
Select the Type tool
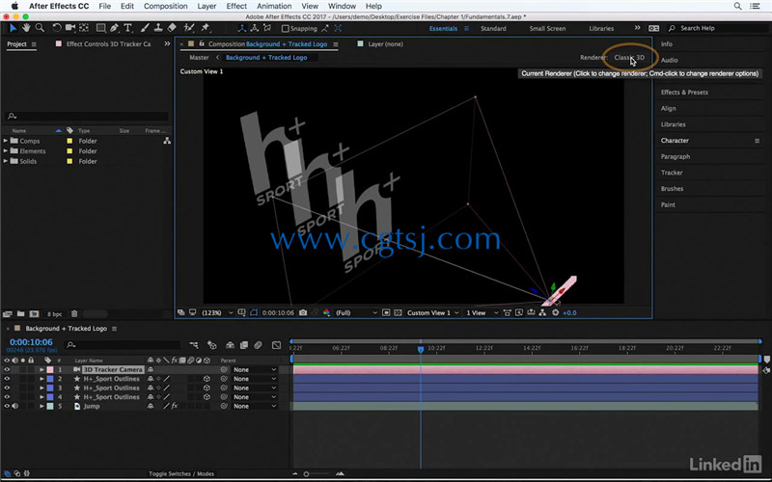128,28
